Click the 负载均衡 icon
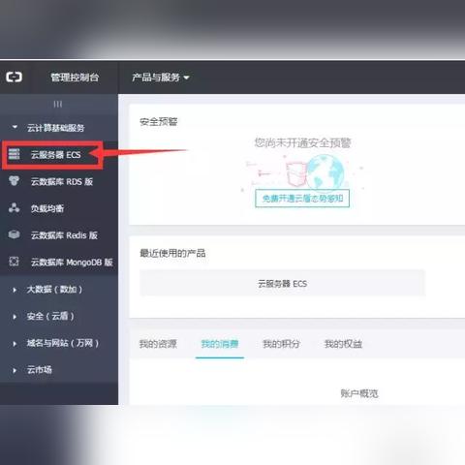 coord(14,207)
